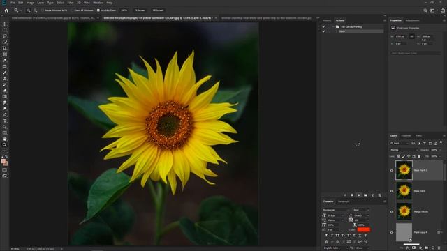Open the Bold font style dropdown
The image size is (447, 251).
361,210
